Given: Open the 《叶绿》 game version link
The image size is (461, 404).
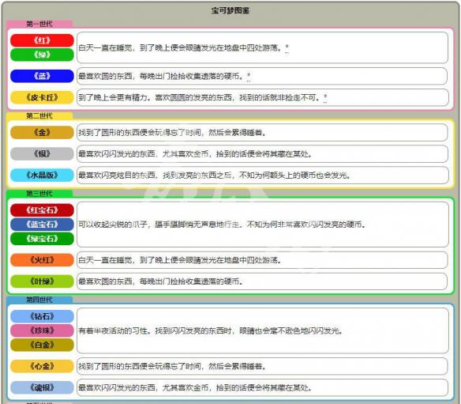Looking at the screenshot, I should pyautogui.click(x=42, y=281).
